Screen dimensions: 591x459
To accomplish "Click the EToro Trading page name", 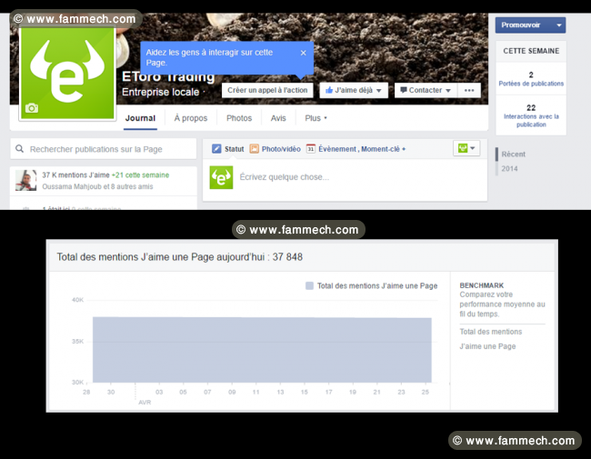I will [x=168, y=77].
